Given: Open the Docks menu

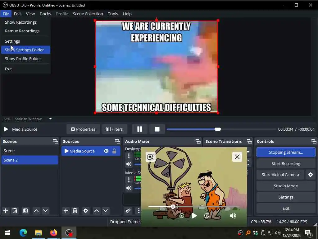Looking at the screenshot, I should [x=45, y=14].
